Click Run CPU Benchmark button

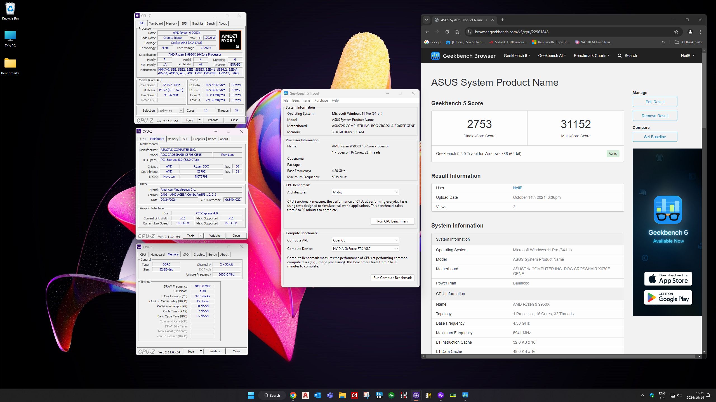[x=392, y=221]
